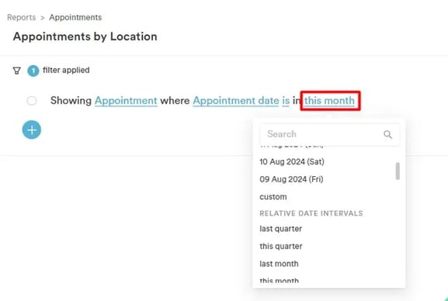Screen dimensions: 448x301
Task: Select this quarter interval
Action: 281,246
